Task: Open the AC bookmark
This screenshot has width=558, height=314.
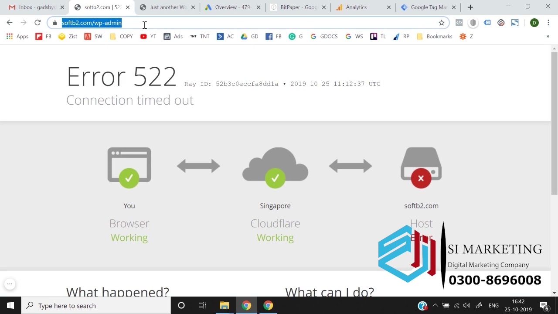Action: pos(225,37)
